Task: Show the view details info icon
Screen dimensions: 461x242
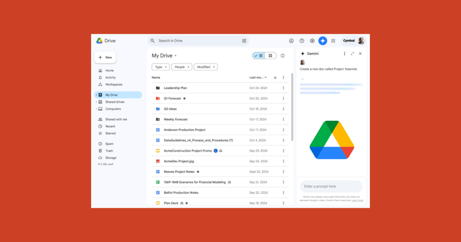Action: coord(283,55)
